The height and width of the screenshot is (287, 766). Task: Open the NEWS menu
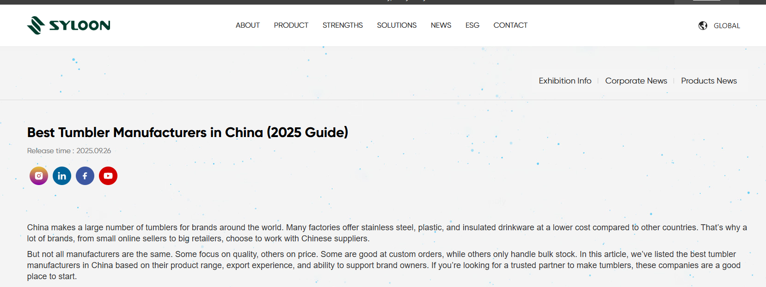tap(441, 25)
